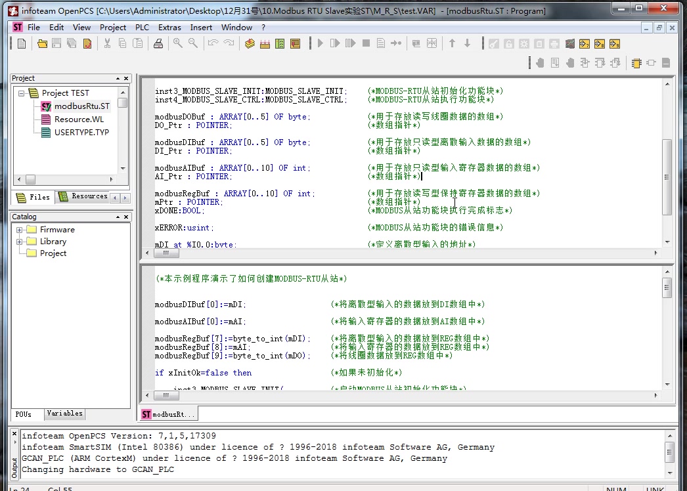This screenshot has height=491, width=687.
Task: Click the New file toolbar icon
Action: pyautogui.click(x=22, y=43)
